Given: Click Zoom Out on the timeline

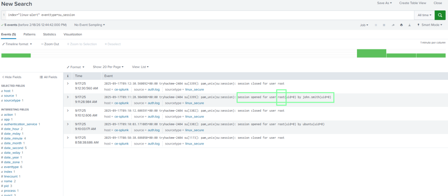Looking at the screenshot, I should 50,44.
